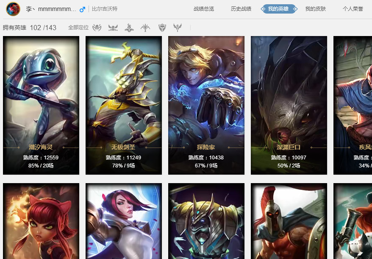Open the 战绩总览 tab
372x259 pixels.
204,9
